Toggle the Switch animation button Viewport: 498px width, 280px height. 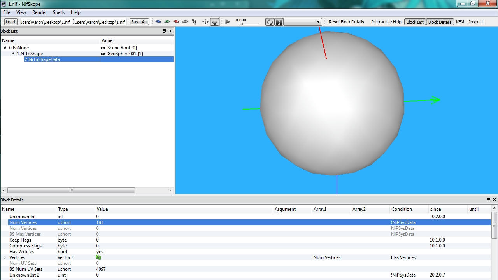pos(279,22)
